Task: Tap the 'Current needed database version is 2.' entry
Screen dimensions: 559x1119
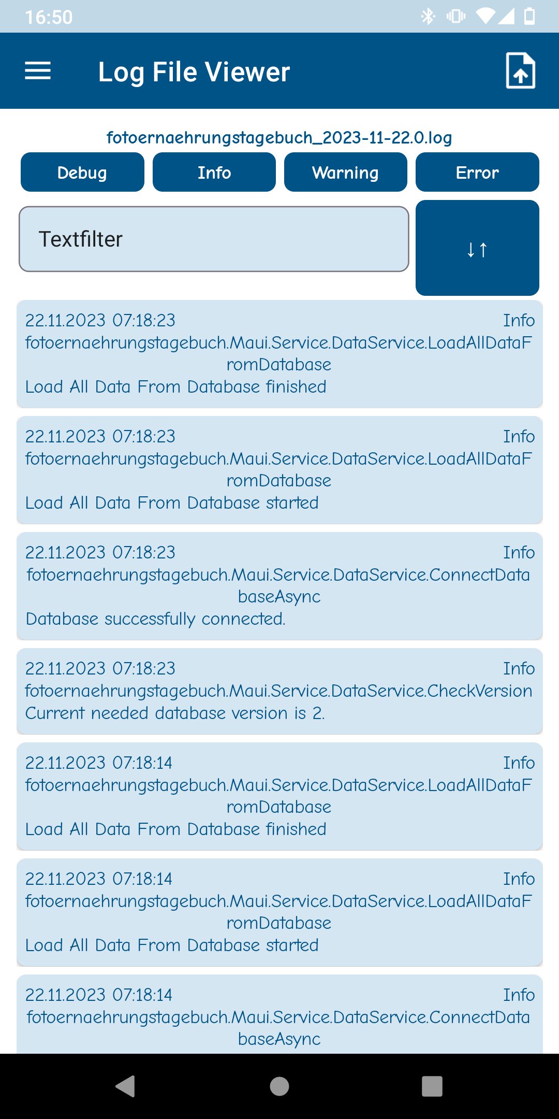Action: 279,691
